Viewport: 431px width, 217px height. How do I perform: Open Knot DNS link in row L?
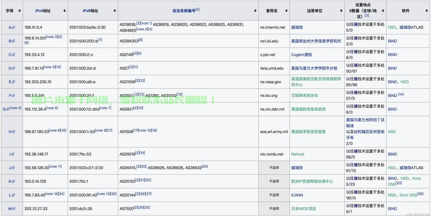coord(408,195)
